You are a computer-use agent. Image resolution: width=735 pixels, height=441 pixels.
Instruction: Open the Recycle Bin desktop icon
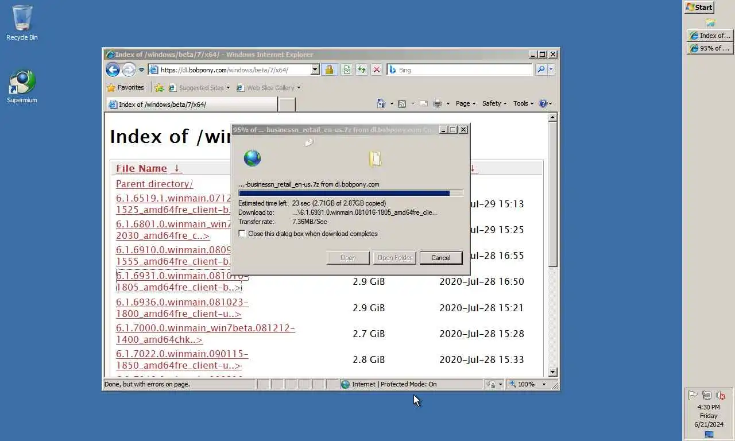(22, 23)
